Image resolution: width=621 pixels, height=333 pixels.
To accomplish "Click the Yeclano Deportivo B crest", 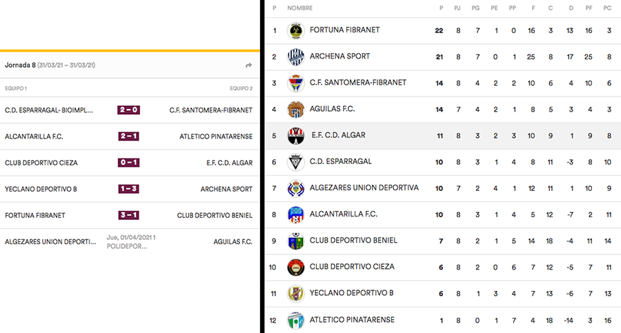I will (x=295, y=294).
